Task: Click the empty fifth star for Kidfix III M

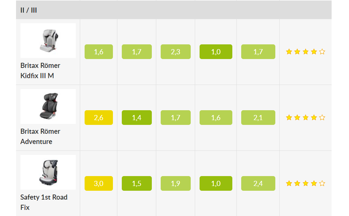Action: tap(322, 52)
